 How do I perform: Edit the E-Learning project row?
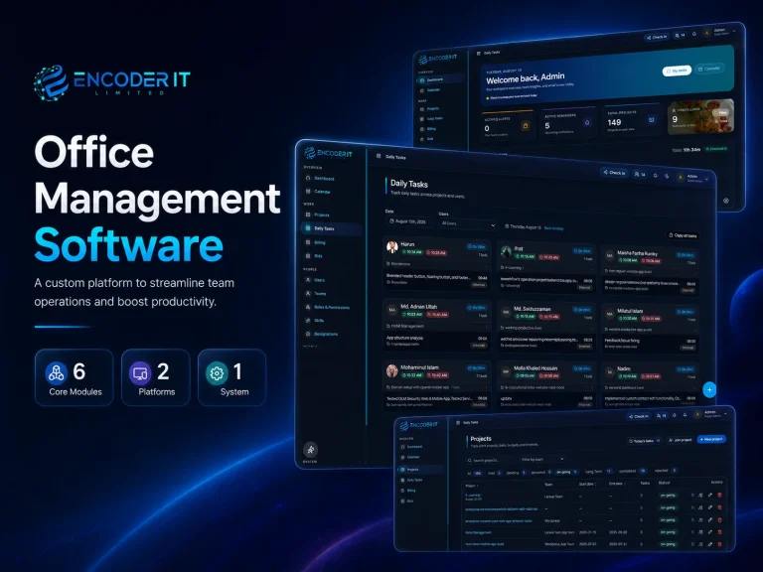tap(710, 496)
